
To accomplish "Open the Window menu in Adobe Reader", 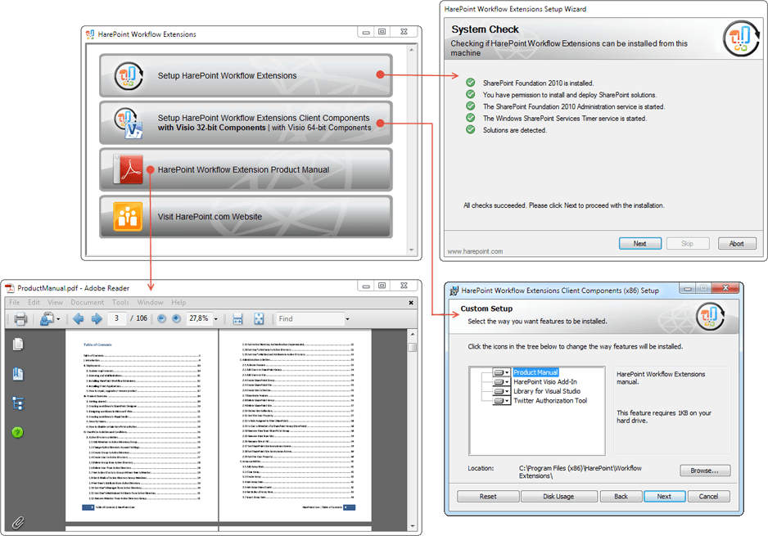I will point(150,303).
